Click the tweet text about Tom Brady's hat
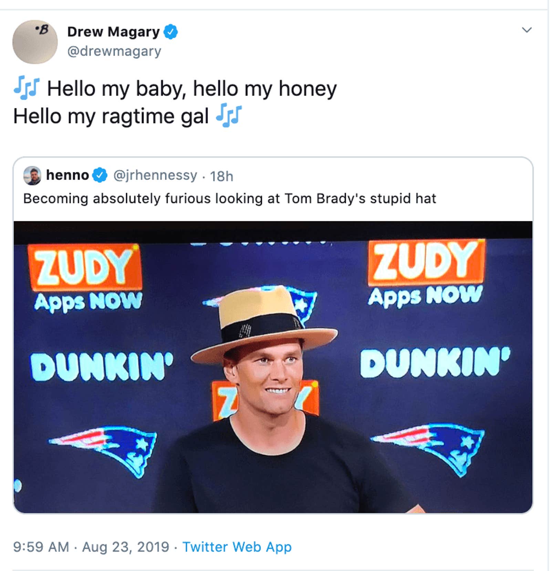 pos(230,198)
